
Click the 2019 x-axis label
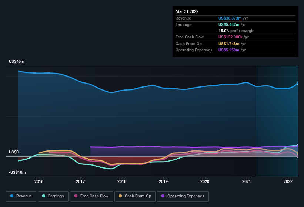pyautogui.click(x=163, y=181)
